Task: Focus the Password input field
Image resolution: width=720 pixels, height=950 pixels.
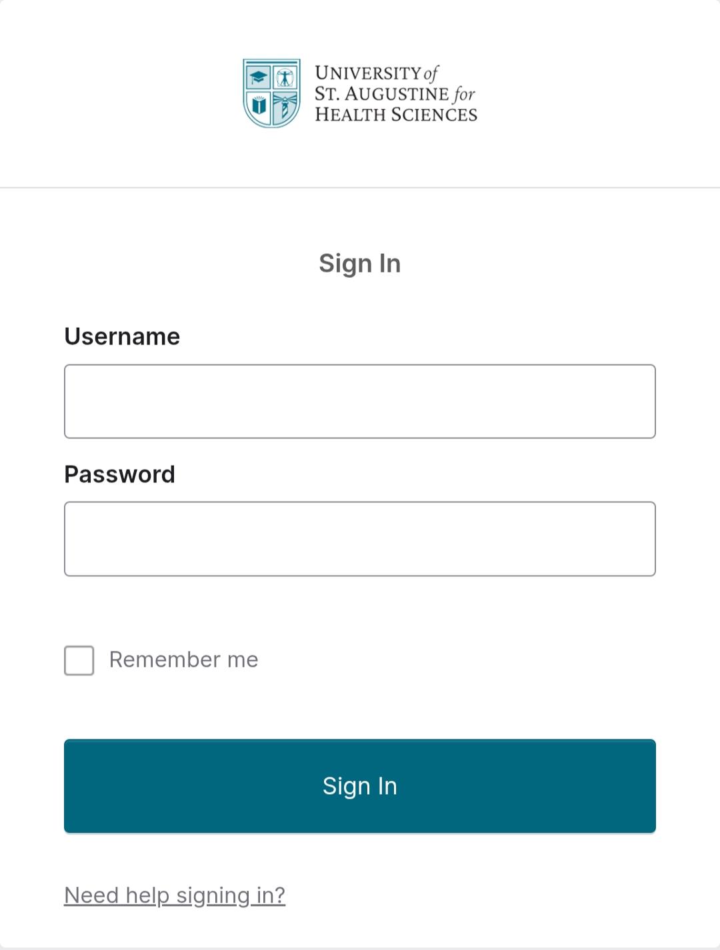Action: 360,539
